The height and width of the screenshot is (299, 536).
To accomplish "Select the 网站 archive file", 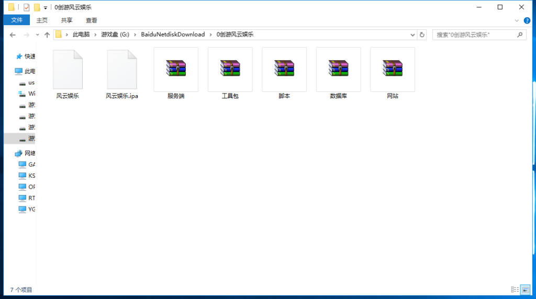I will point(392,69).
